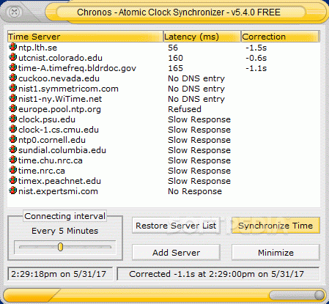
Task: Click the Minimize button
Action: (x=276, y=253)
